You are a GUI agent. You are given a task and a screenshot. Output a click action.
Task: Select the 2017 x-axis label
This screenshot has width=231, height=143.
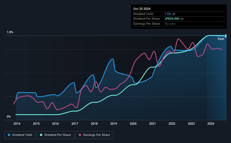coord(75,124)
